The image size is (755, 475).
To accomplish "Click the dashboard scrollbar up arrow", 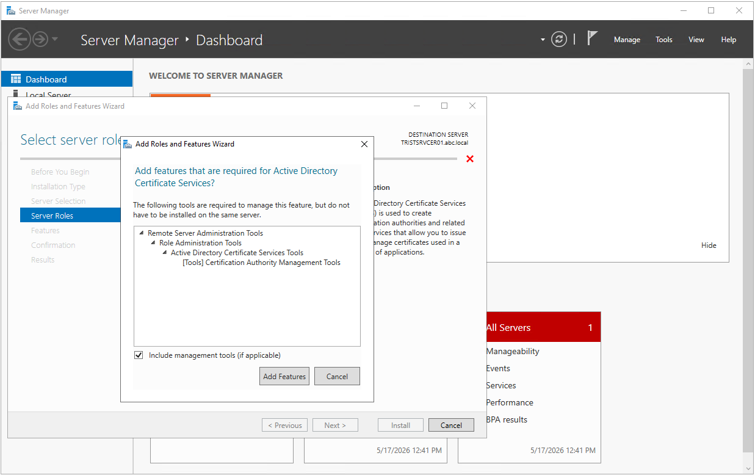I will tap(748, 63).
